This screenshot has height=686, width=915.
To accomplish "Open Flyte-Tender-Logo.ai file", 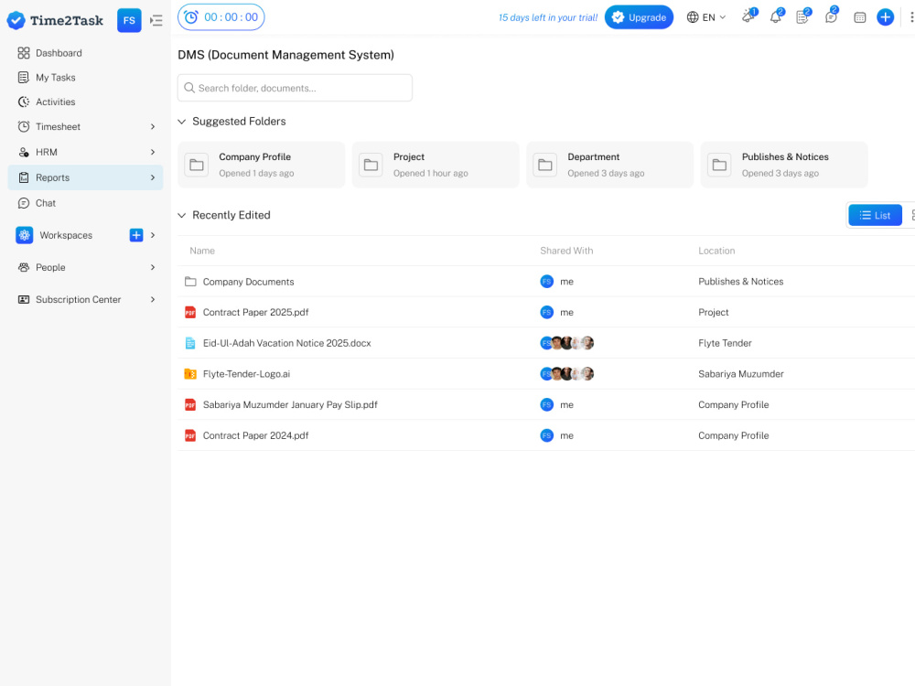I will [x=546, y=374].
